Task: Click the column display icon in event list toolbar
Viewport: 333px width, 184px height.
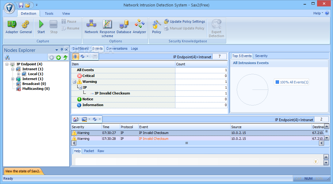Action: coord(84,119)
